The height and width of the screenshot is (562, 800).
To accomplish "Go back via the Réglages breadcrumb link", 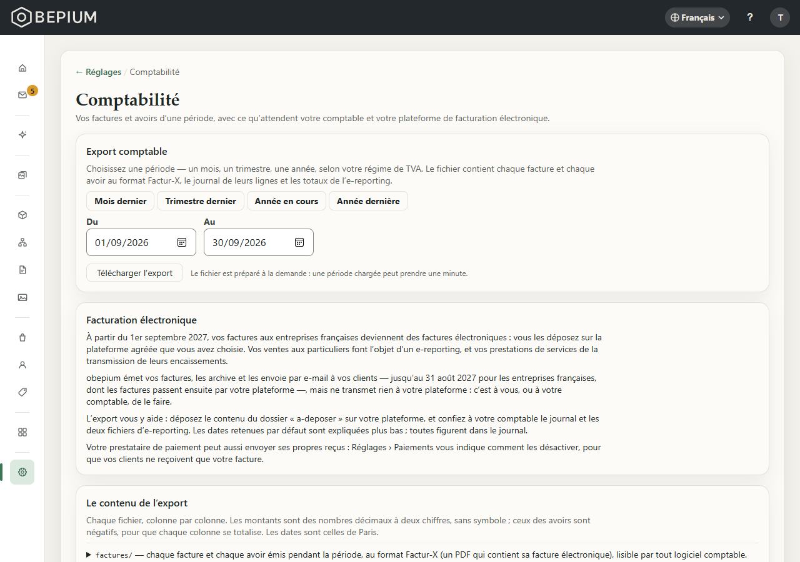I will coord(99,72).
